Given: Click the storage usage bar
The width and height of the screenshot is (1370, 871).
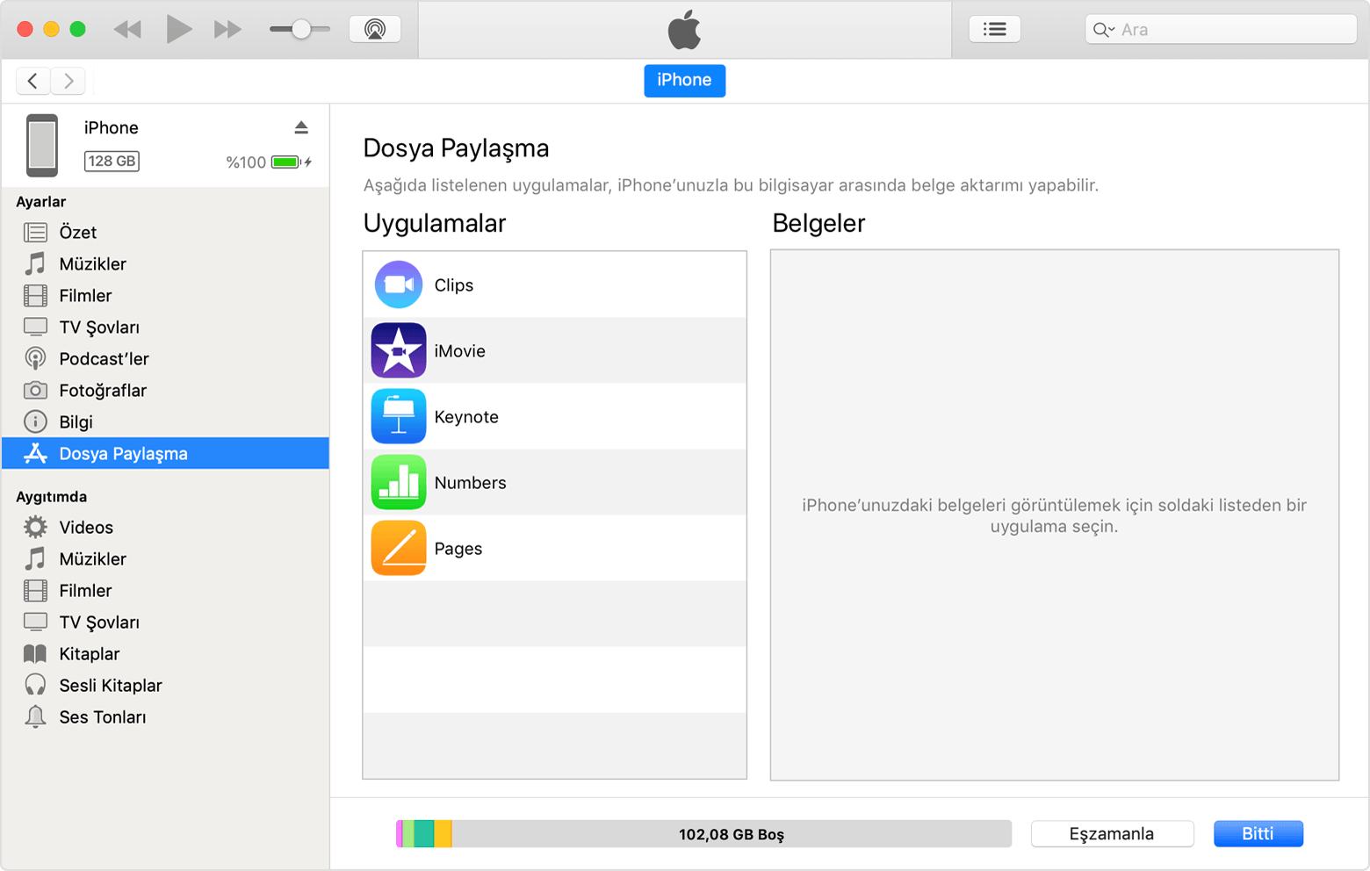Looking at the screenshot, I should pos(703,834).
